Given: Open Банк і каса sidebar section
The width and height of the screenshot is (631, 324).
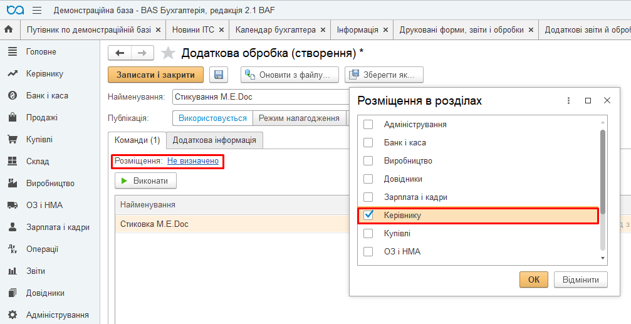Looking at the screenshot, I should (x=47, y=95).
